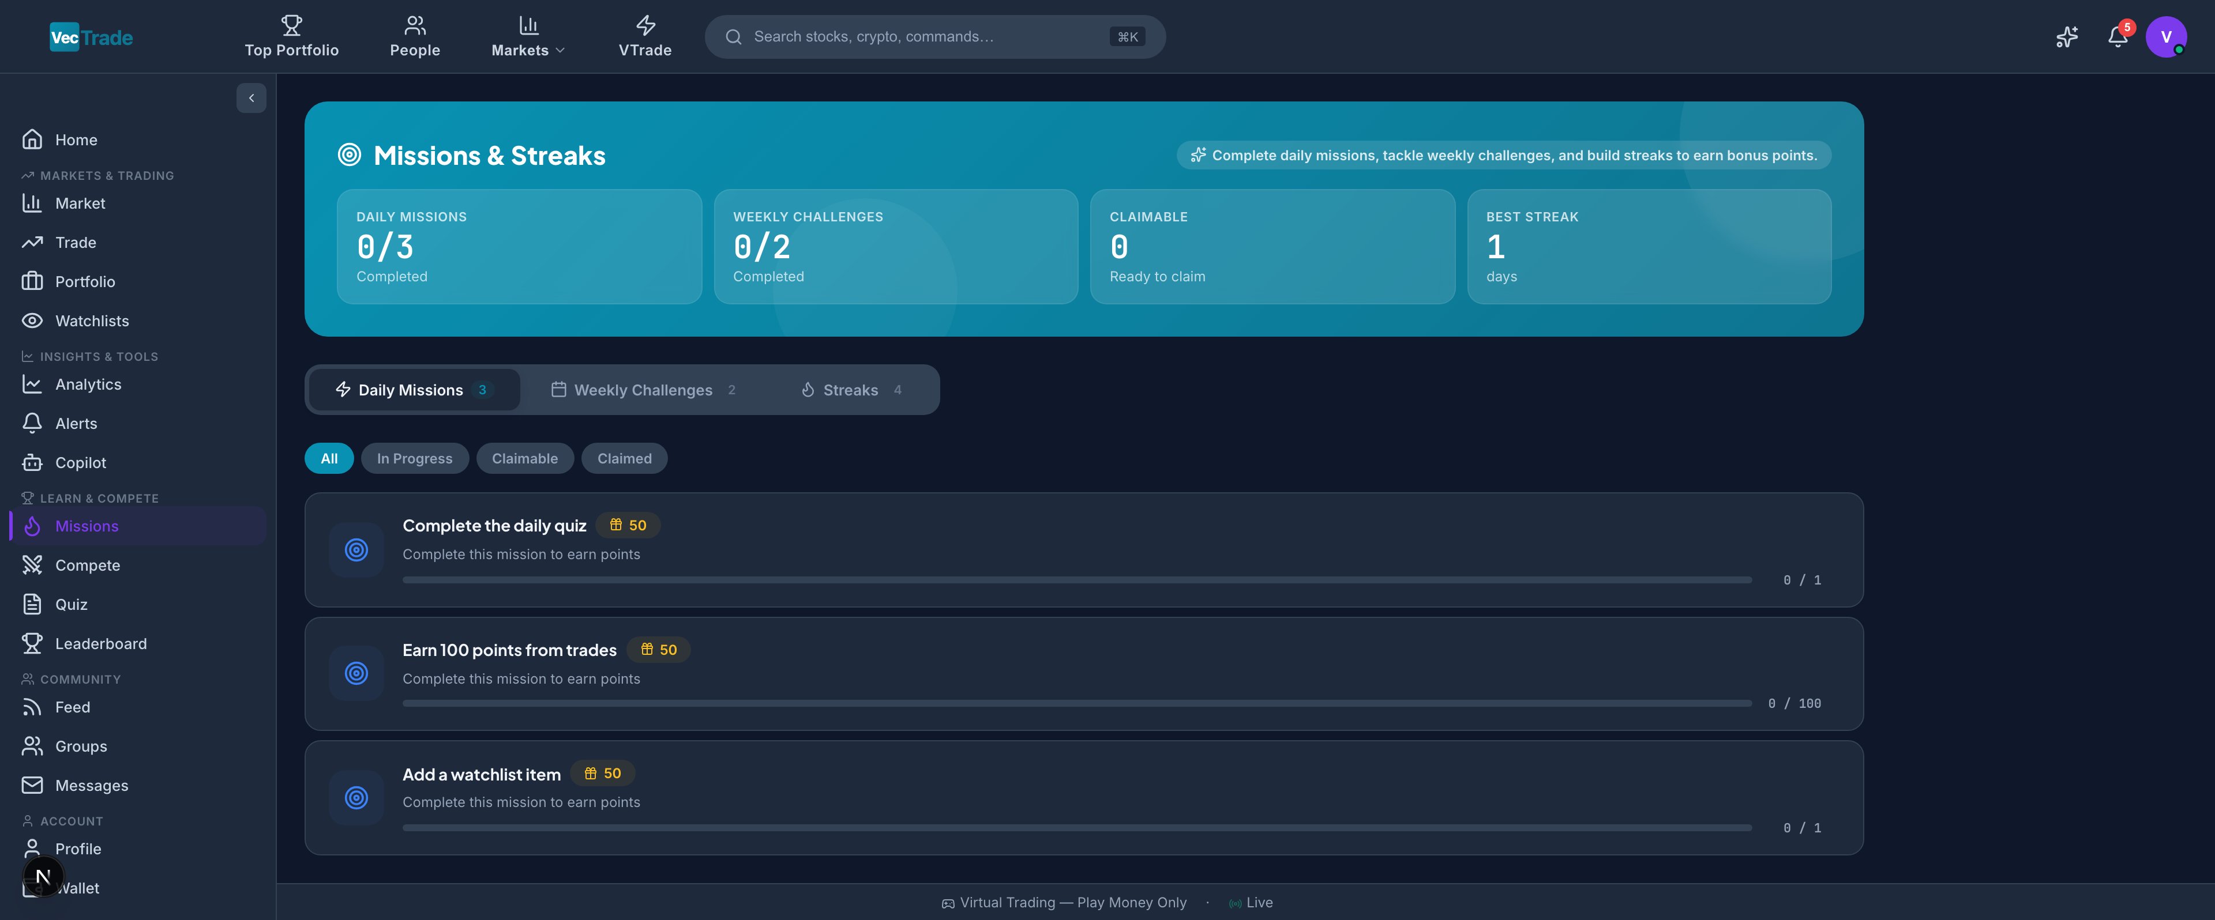Screen dimensions: 2215x920
Task: Click the Best Streak 1 days card
Action: (1649, 247)
